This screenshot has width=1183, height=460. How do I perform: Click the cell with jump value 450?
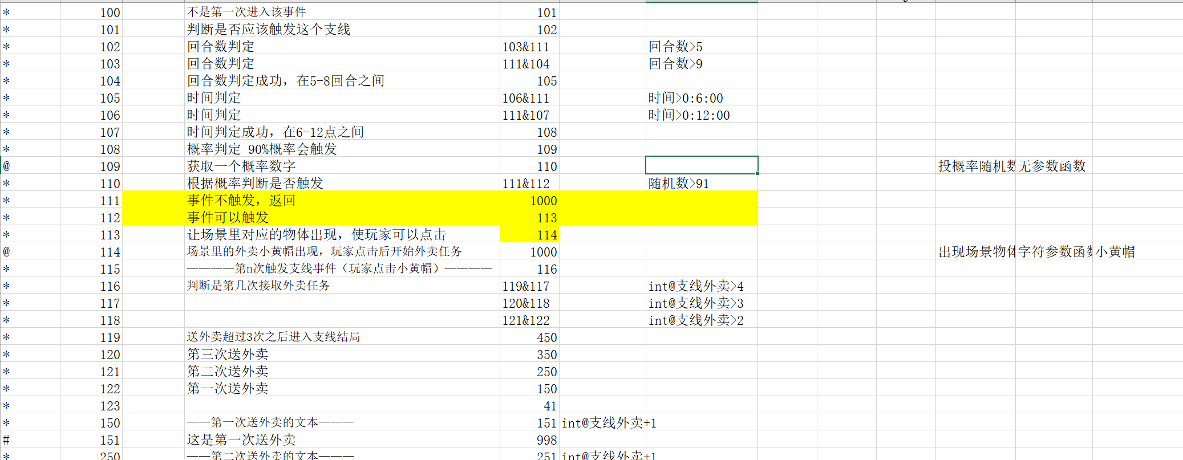point(529,336)
